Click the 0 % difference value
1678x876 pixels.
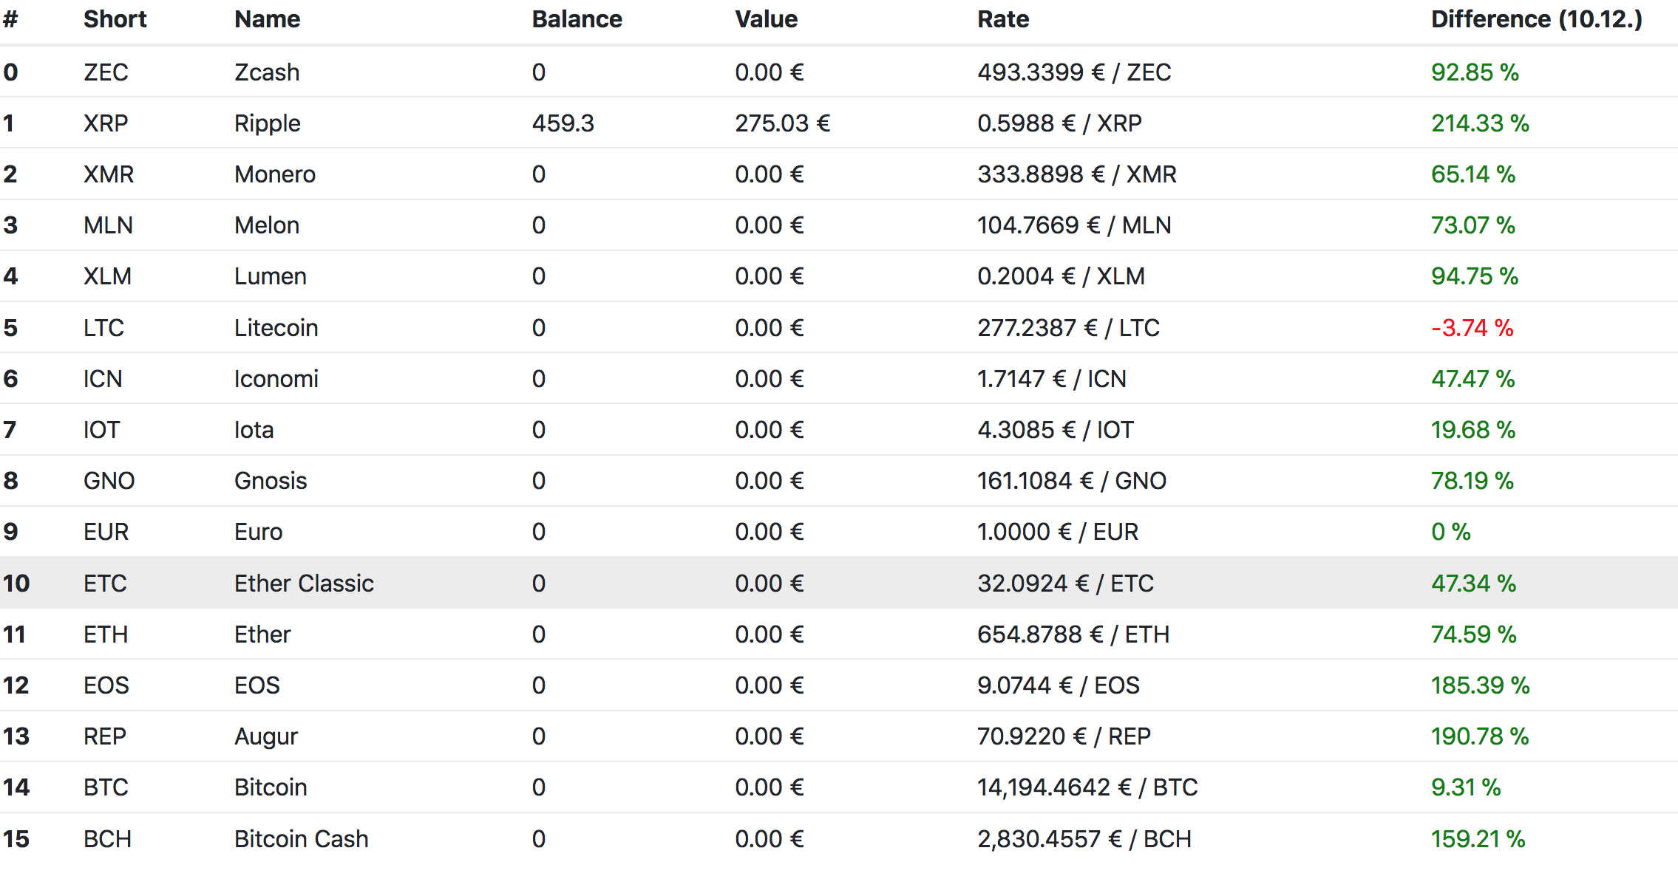[1451, 532]
